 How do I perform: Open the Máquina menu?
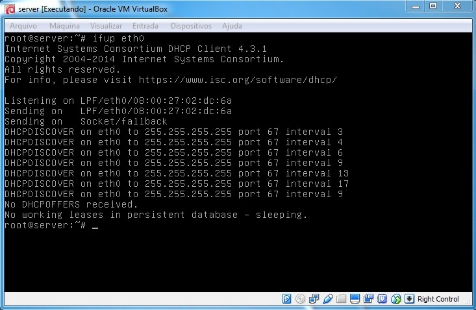click(x=64, y=26)
